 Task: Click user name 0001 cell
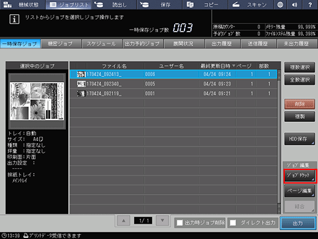point(150,94)
